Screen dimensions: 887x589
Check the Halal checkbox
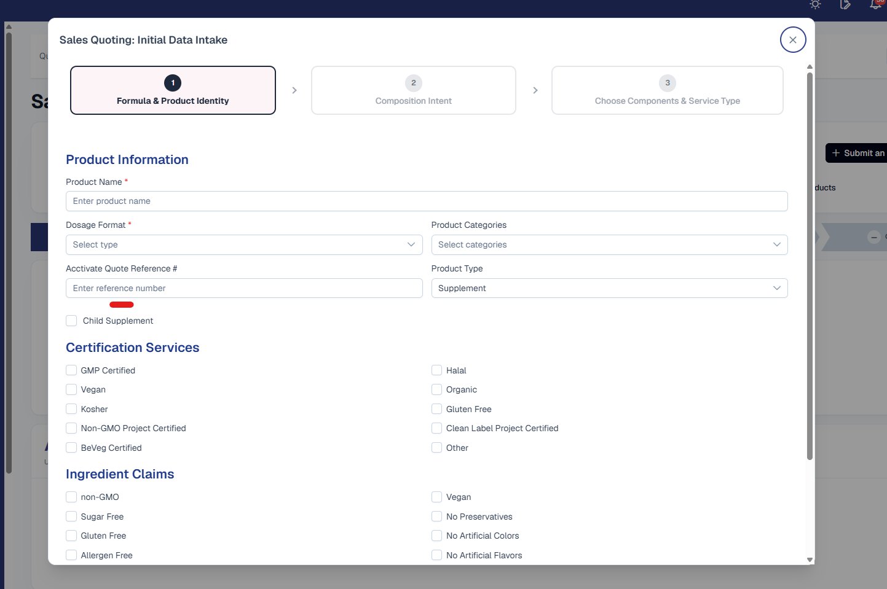437,370
